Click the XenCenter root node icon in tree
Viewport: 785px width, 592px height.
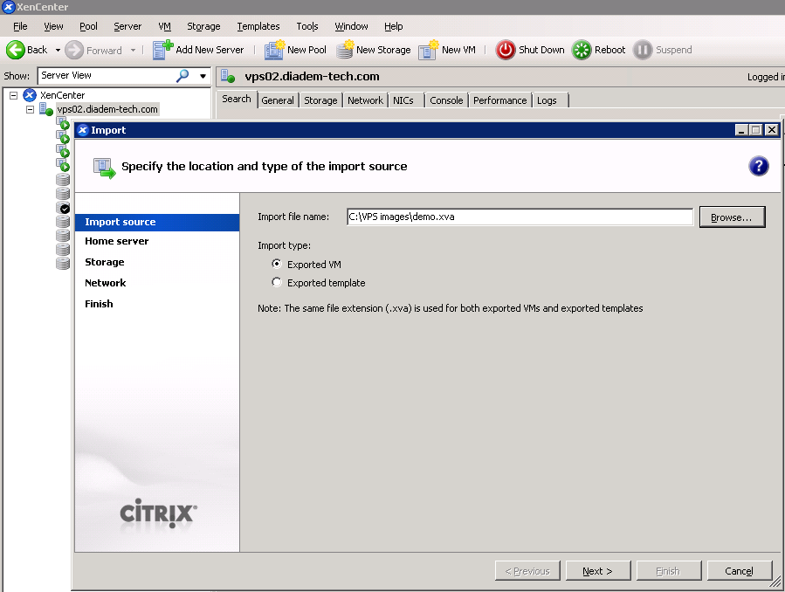(30, 95)
